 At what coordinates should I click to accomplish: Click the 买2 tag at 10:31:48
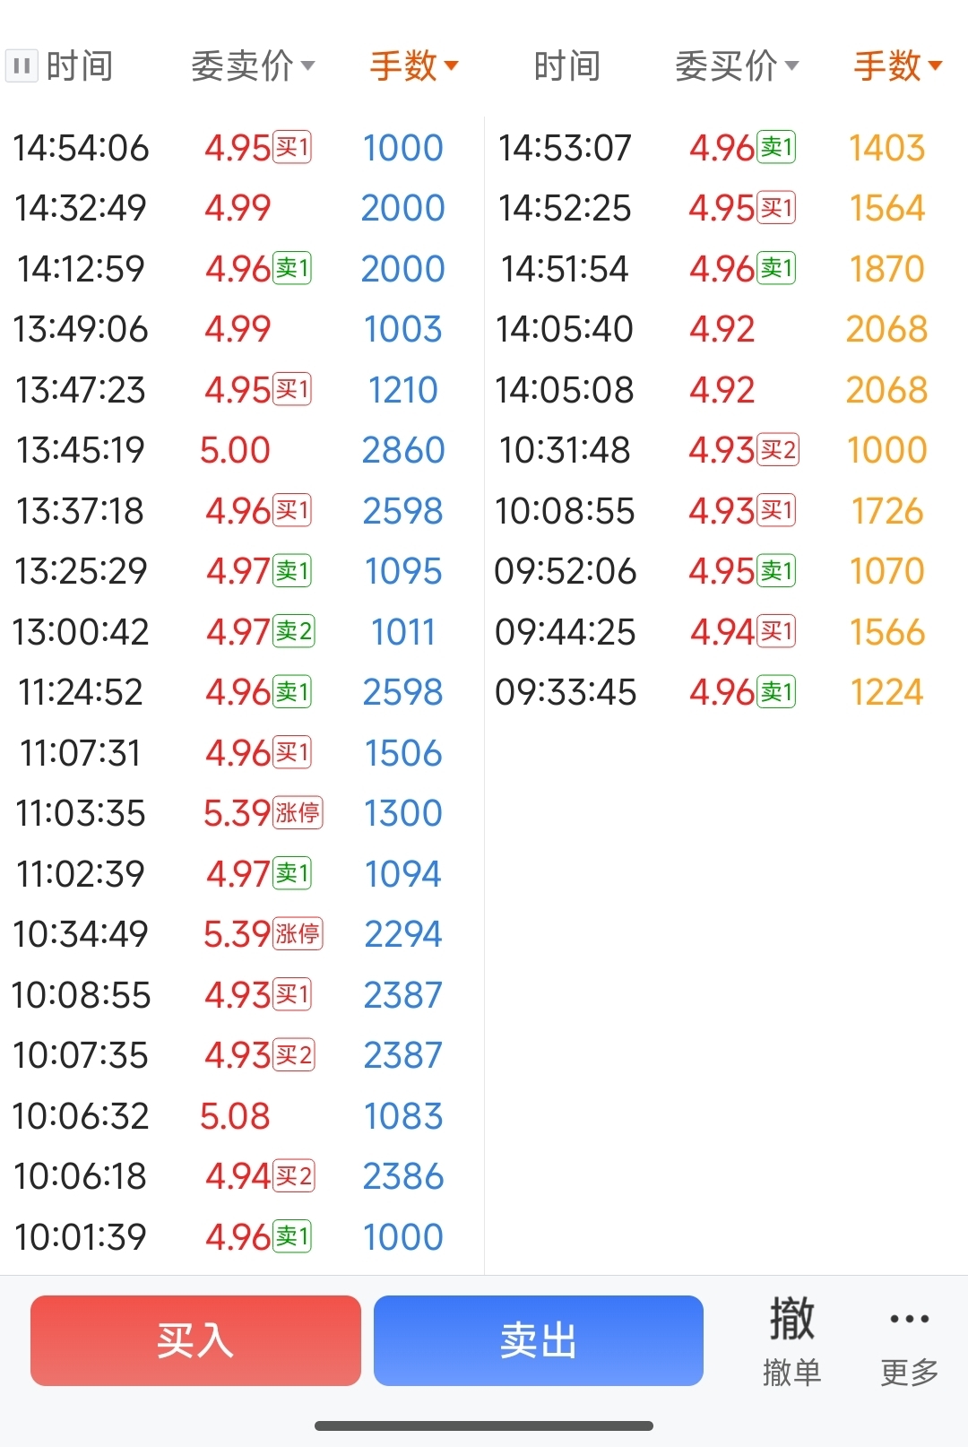pyautogui.click(x=778, y=450)
